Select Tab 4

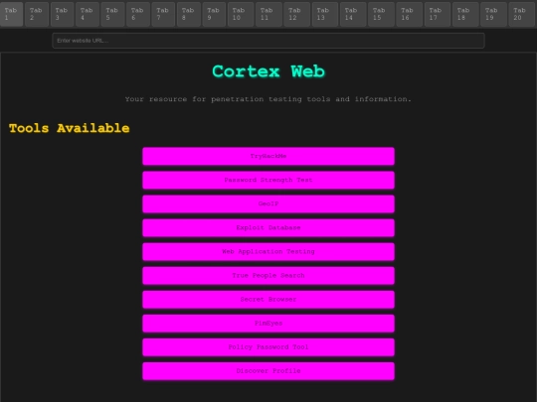(x=88, y=14)
